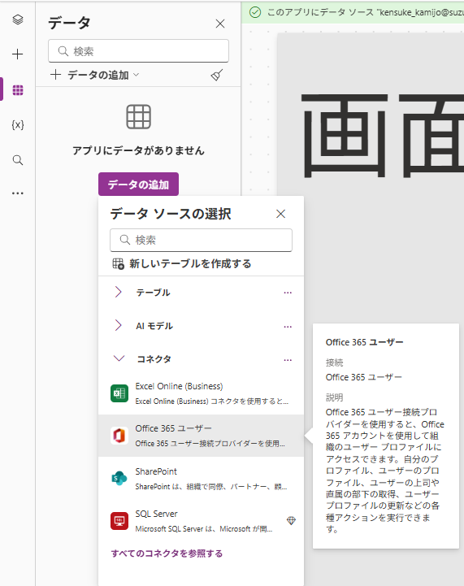Open the データの追加 dropdown menu
Image resolution: width=464 pixels, height=586 pixels.
coord(95,75)
